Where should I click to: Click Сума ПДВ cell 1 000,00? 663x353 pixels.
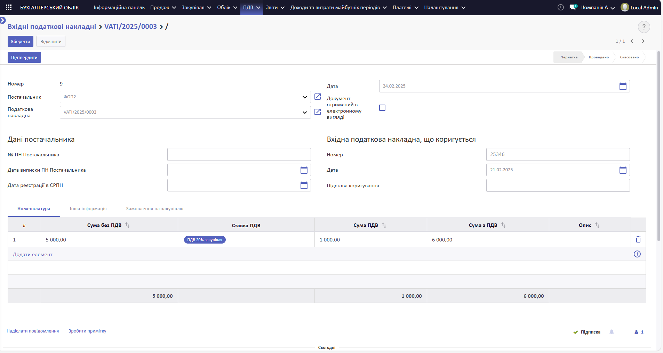(371, 240)
